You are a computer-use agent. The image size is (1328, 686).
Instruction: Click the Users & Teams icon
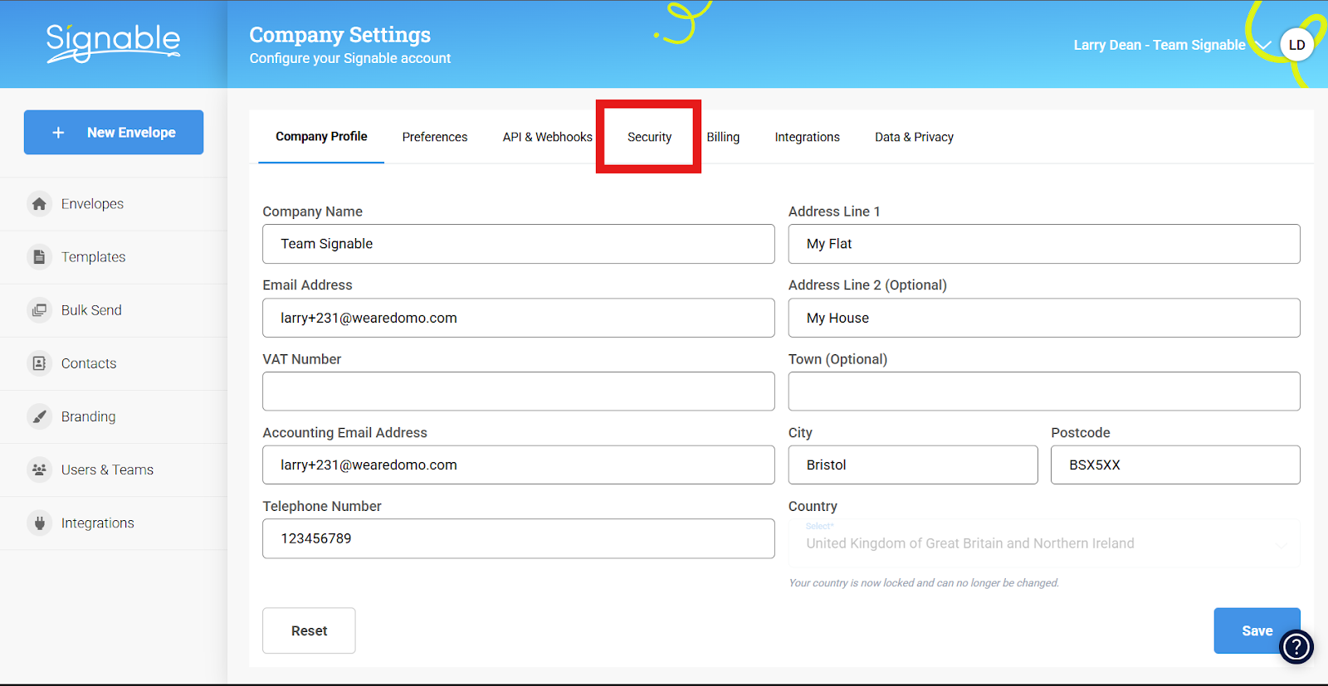[x=39, y=469]
